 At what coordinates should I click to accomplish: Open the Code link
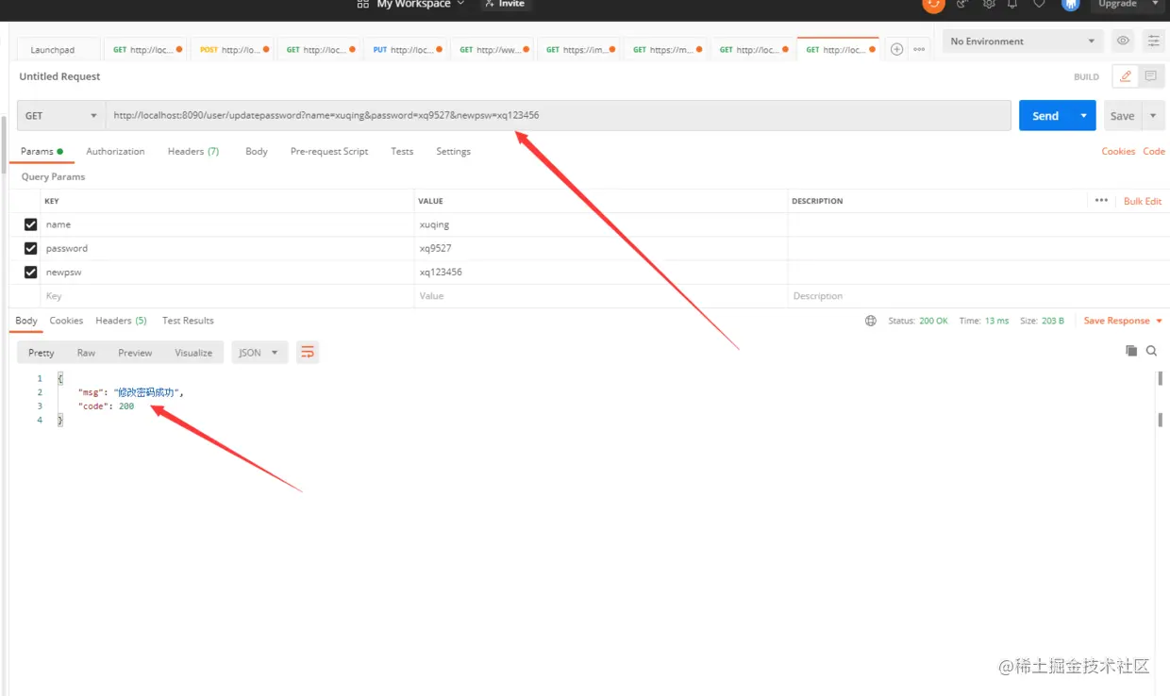[1154, 151]
